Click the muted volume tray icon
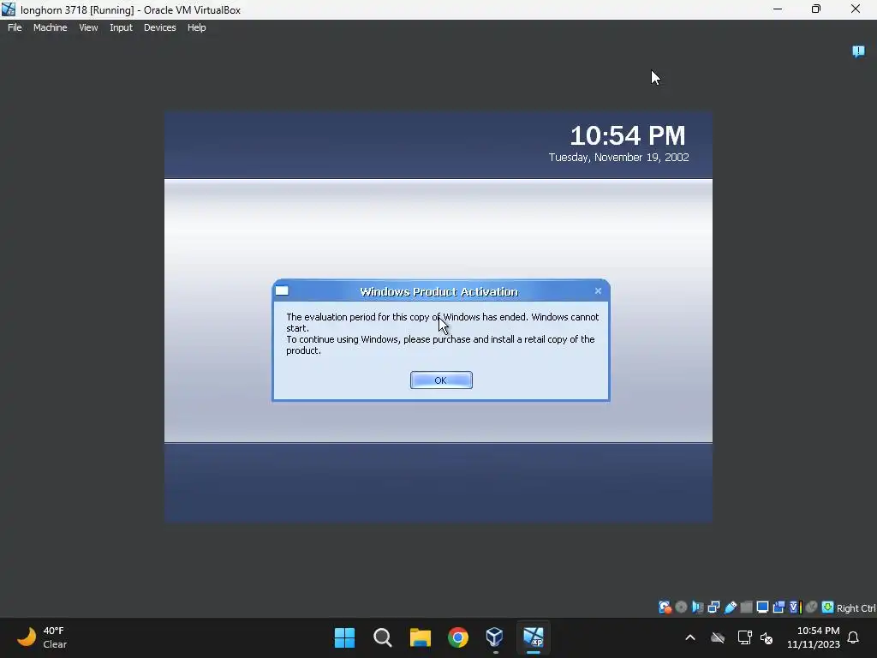This screenshot has width=877, height=658. (x=767, y=637)
